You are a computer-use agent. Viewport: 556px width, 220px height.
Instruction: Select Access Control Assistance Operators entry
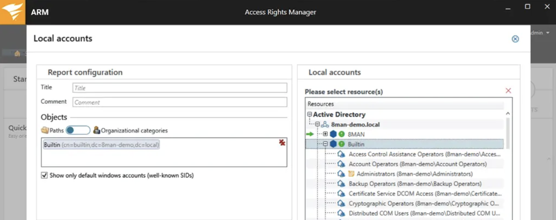425,154
